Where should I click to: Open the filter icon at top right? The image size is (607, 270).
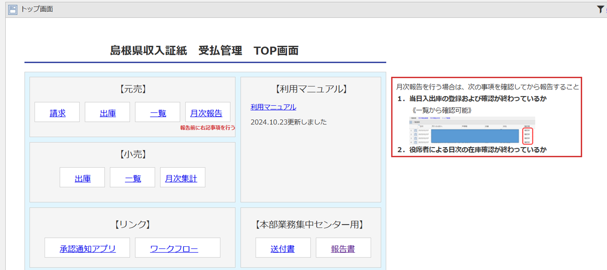[x=600, y=9]
